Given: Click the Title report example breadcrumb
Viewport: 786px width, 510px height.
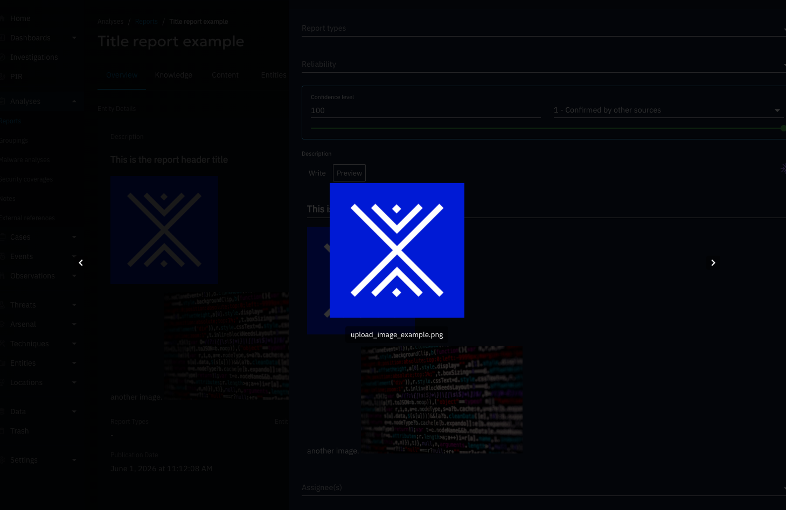Looking at the screenshot, I should (199, 22).
